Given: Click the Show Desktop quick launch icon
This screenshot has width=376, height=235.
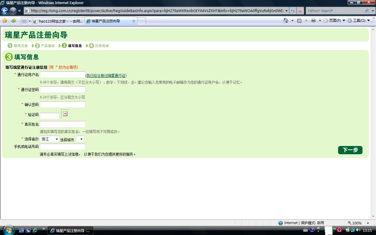Looking at the screenshot, I should coord(21,231).
